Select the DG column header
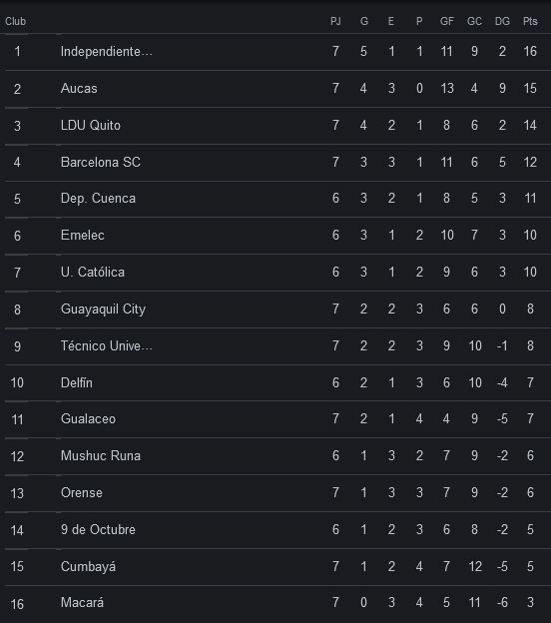The image size is (551, 623). tap(502, 21)
